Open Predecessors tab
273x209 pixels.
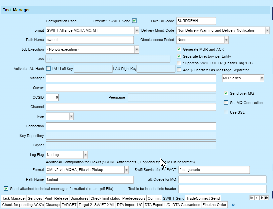(134, 198)
